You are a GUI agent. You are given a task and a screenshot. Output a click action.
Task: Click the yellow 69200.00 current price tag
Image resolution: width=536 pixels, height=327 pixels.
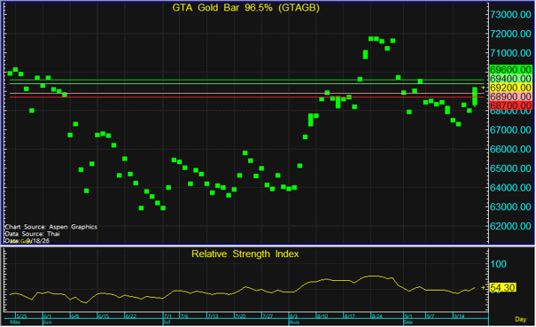click(510, 88)
